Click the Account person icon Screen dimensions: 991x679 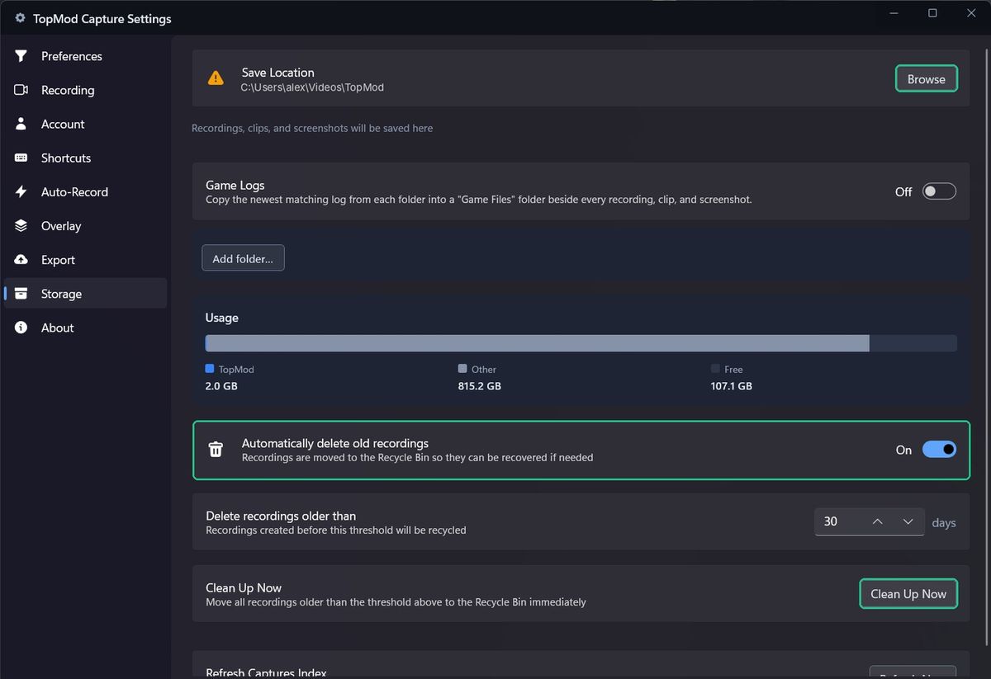click(x=21, y=124)
